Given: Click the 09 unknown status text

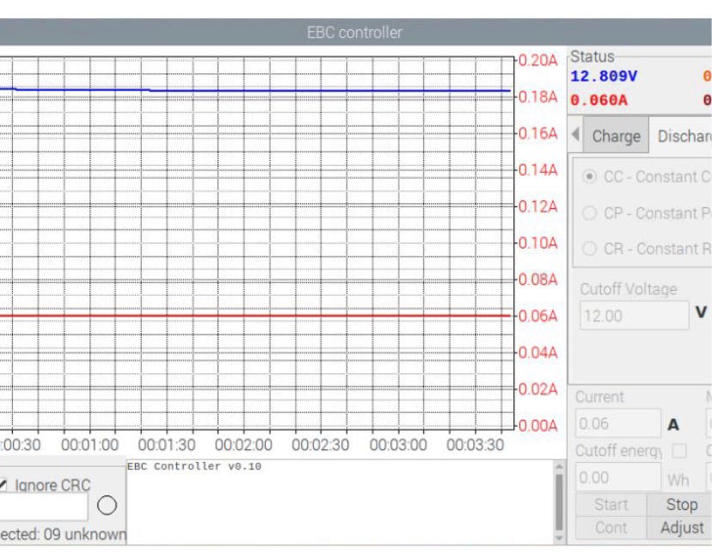Looking at the screenshot, I should pyautogui.click(x=85, y=534).
